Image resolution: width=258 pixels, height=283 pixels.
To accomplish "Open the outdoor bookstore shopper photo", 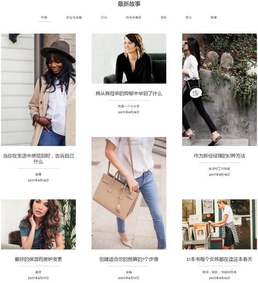I will [x=220, y=224].
